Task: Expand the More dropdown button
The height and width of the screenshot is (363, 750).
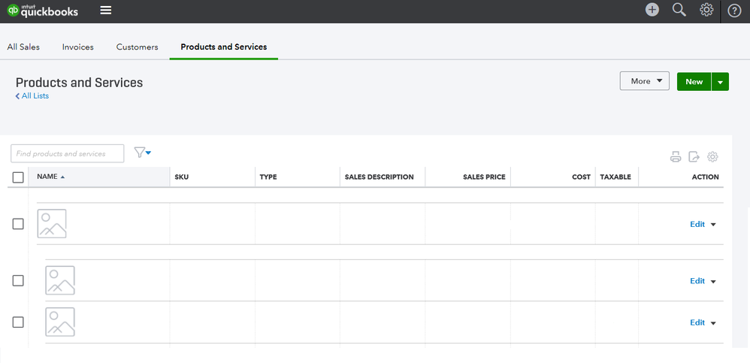Action: coord(644,81)
